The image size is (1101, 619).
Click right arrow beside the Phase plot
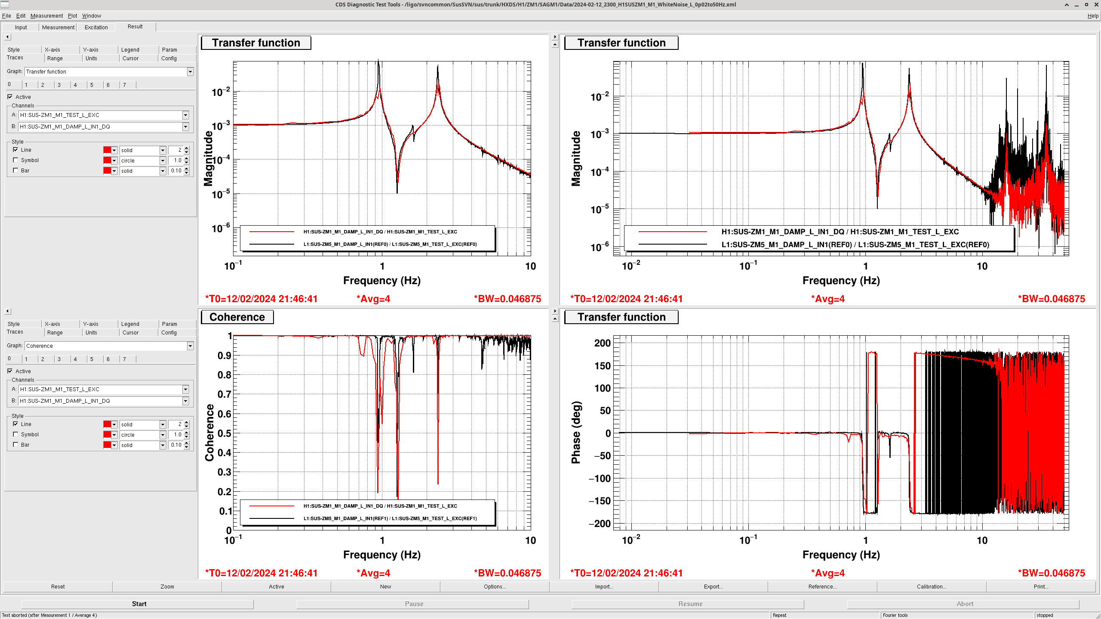[555, 311]
